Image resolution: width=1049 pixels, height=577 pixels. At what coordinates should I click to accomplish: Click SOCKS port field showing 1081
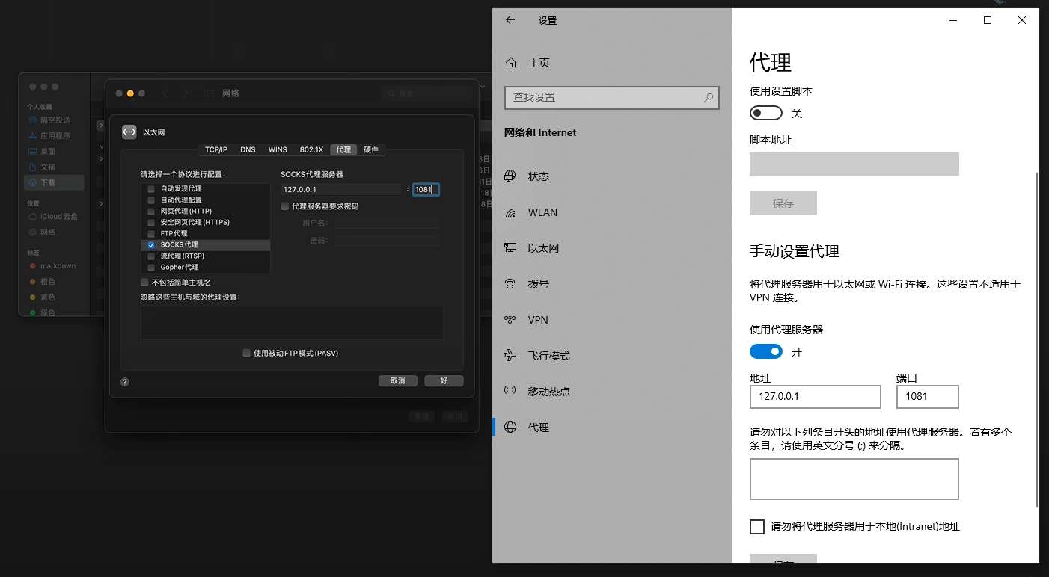426,190
